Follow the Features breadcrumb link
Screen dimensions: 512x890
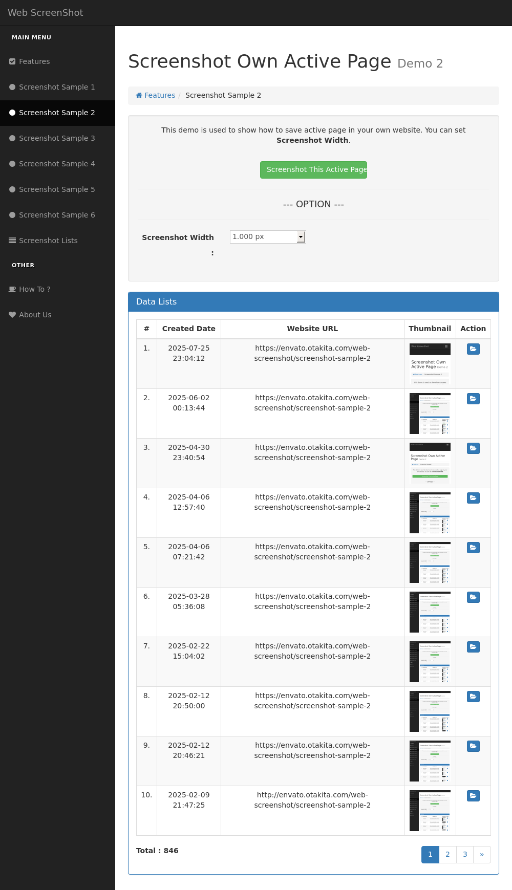click(156, 95)
